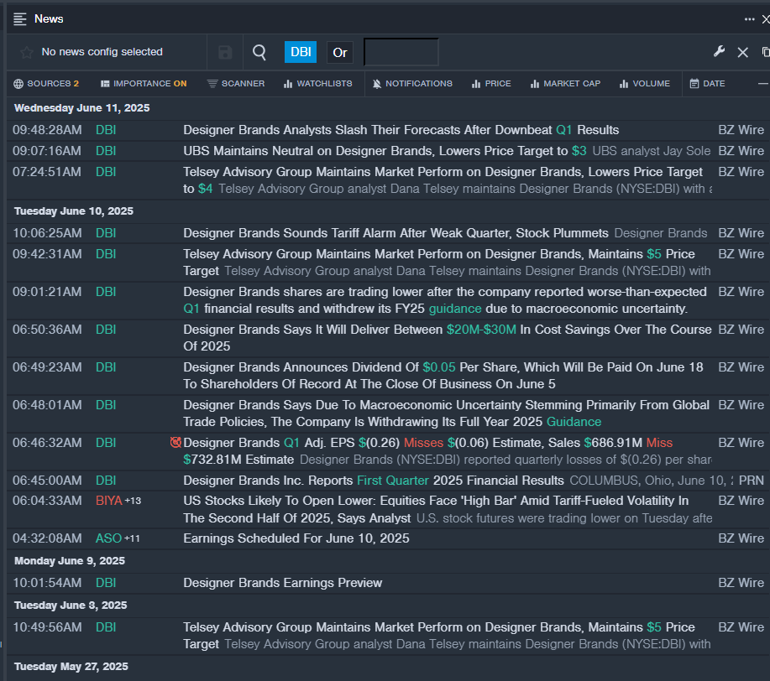Click the duplicate window icon

tap(766, 51)
